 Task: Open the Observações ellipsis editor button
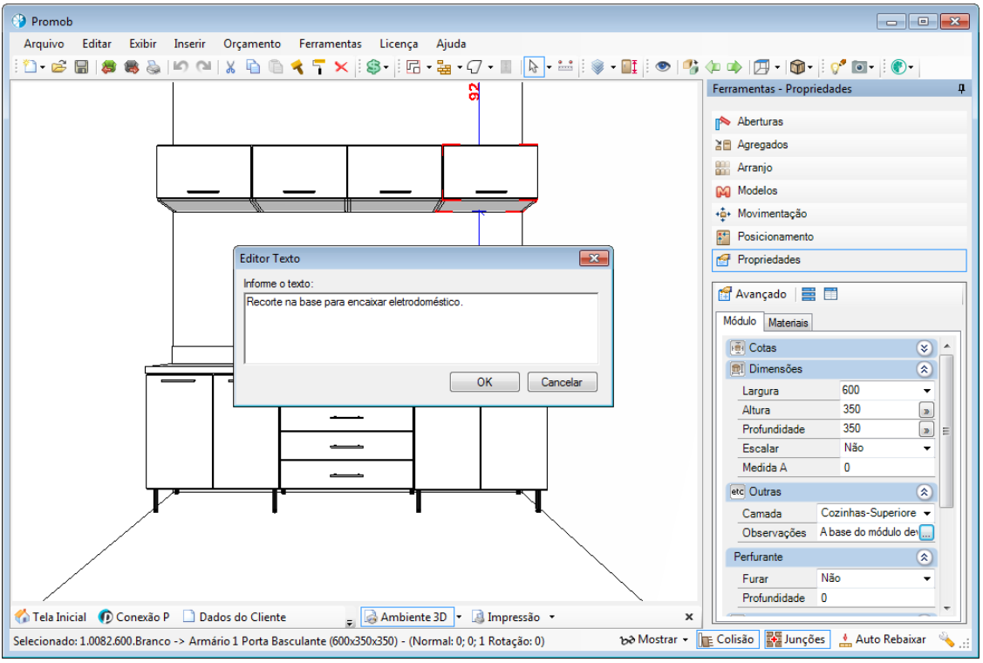[x=926, y=532]
